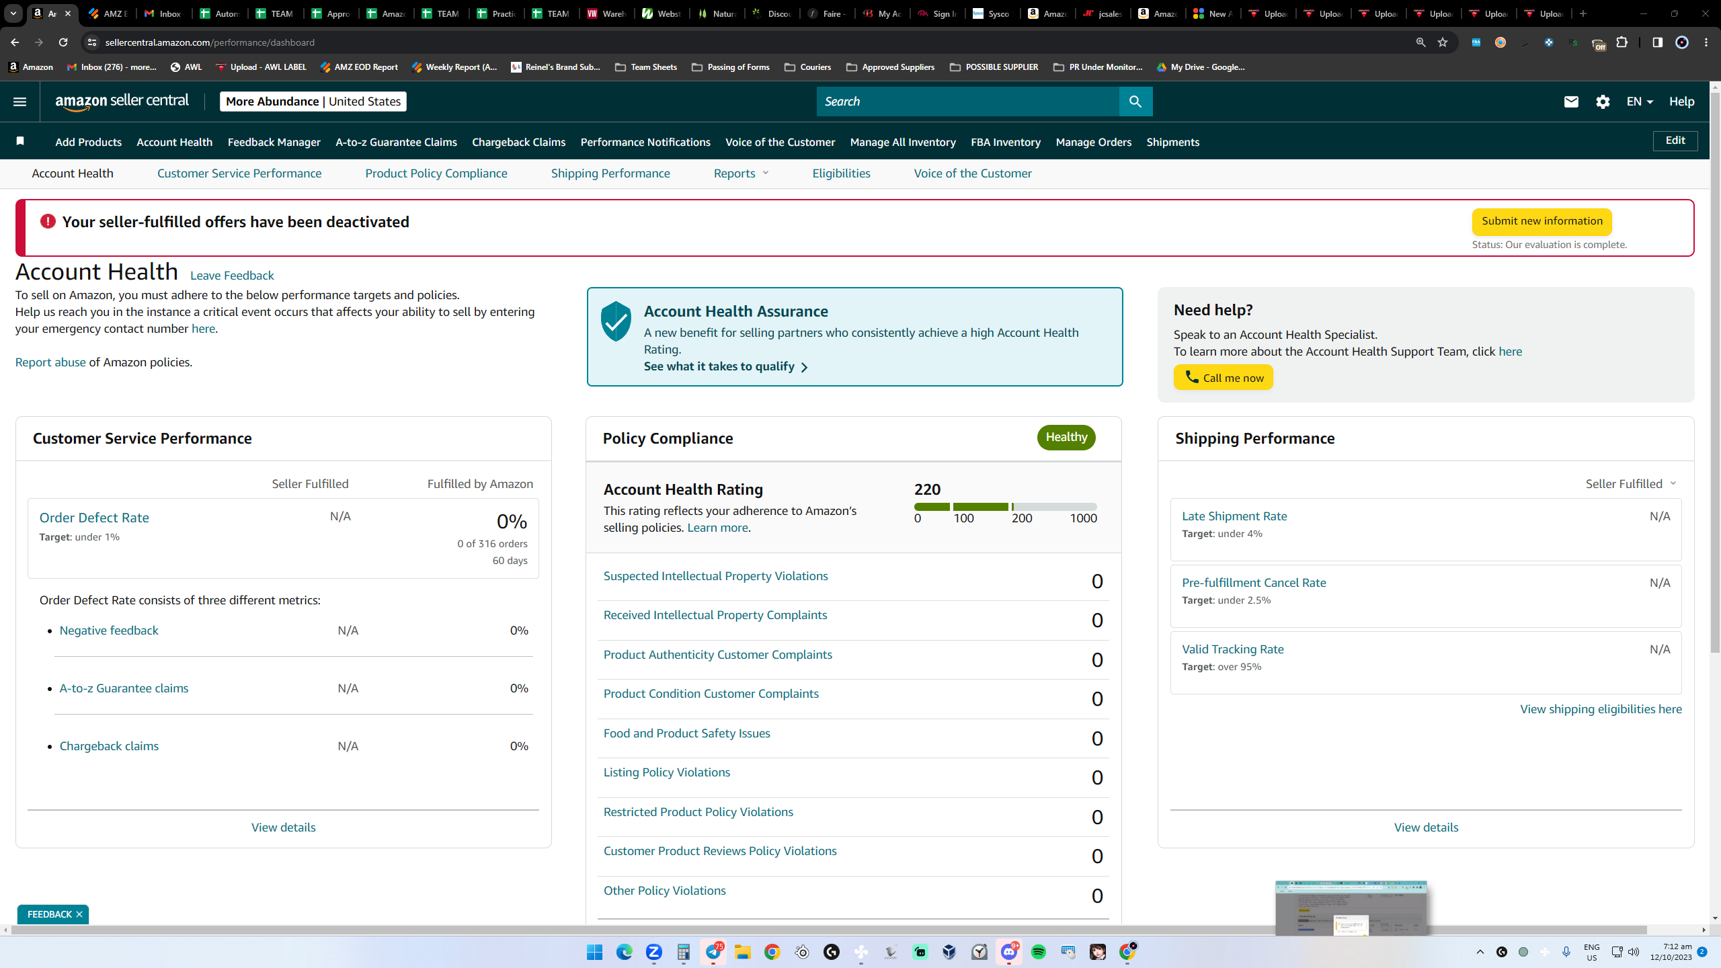Click the Submit new information button
The height and width of the screenshot is (968, 1721).
(x=1542, y=221)
